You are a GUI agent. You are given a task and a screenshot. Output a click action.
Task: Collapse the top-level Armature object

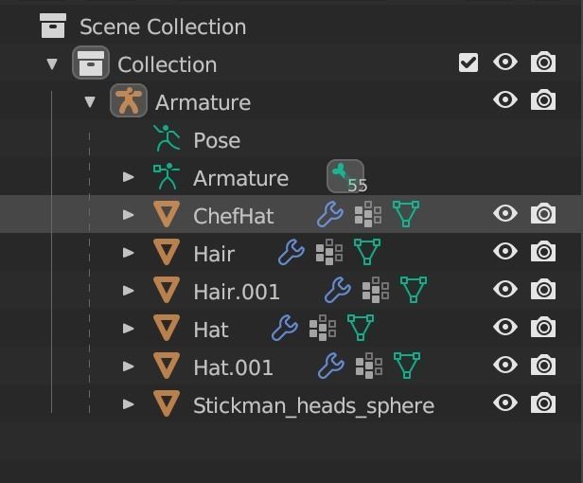pyautogui.click(x=90, y=102)
